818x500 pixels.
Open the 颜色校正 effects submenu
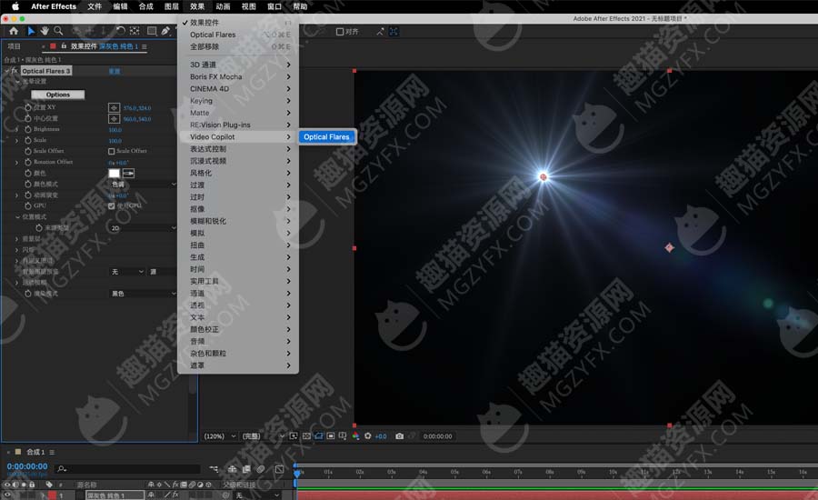[x=238, y=329]
